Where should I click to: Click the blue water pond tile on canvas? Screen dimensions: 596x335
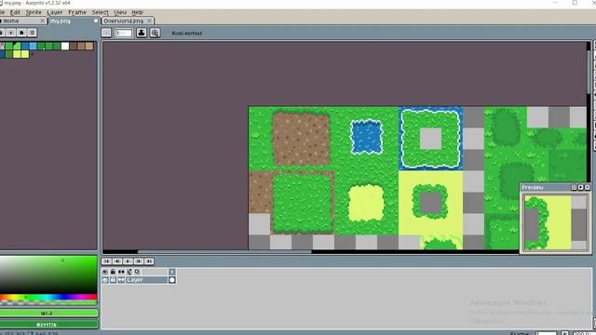tap(366, 137)
